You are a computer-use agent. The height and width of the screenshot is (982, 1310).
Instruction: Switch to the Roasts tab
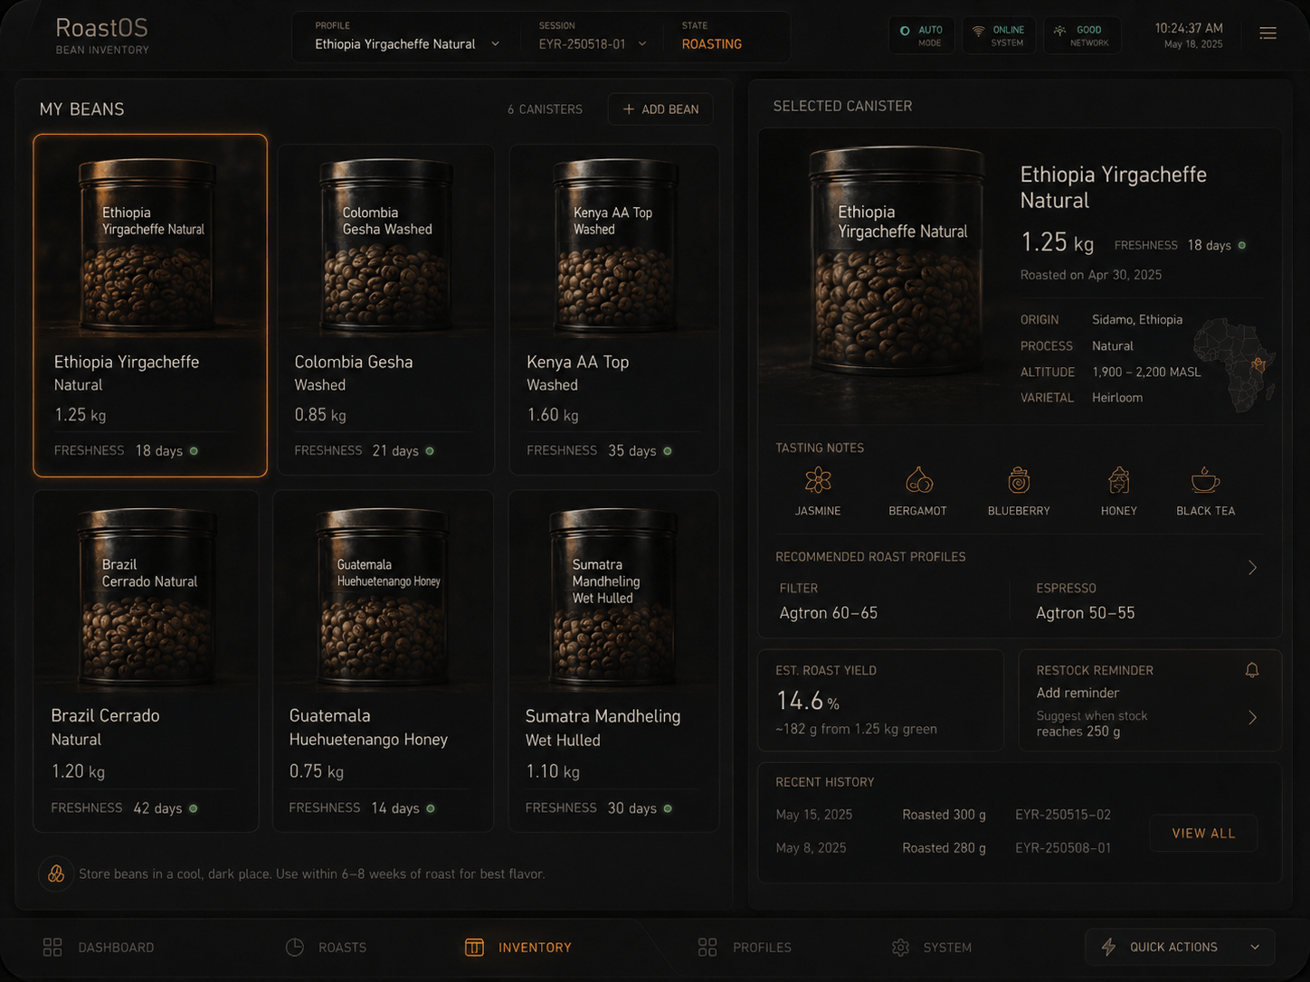coord(327,947)
